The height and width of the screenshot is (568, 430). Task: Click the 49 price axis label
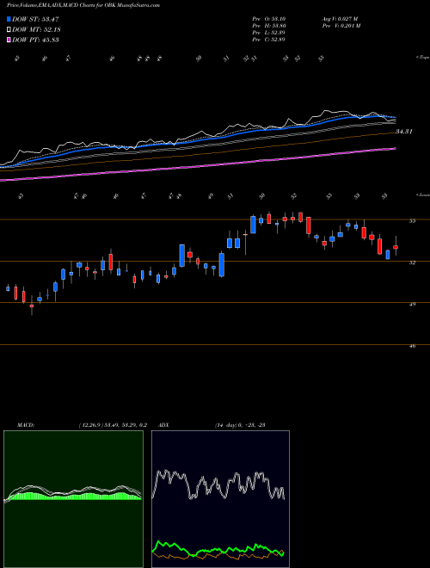click(x=412, y=305)
